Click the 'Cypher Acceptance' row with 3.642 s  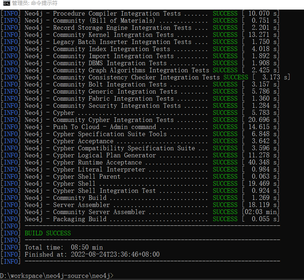click(140, 141)
